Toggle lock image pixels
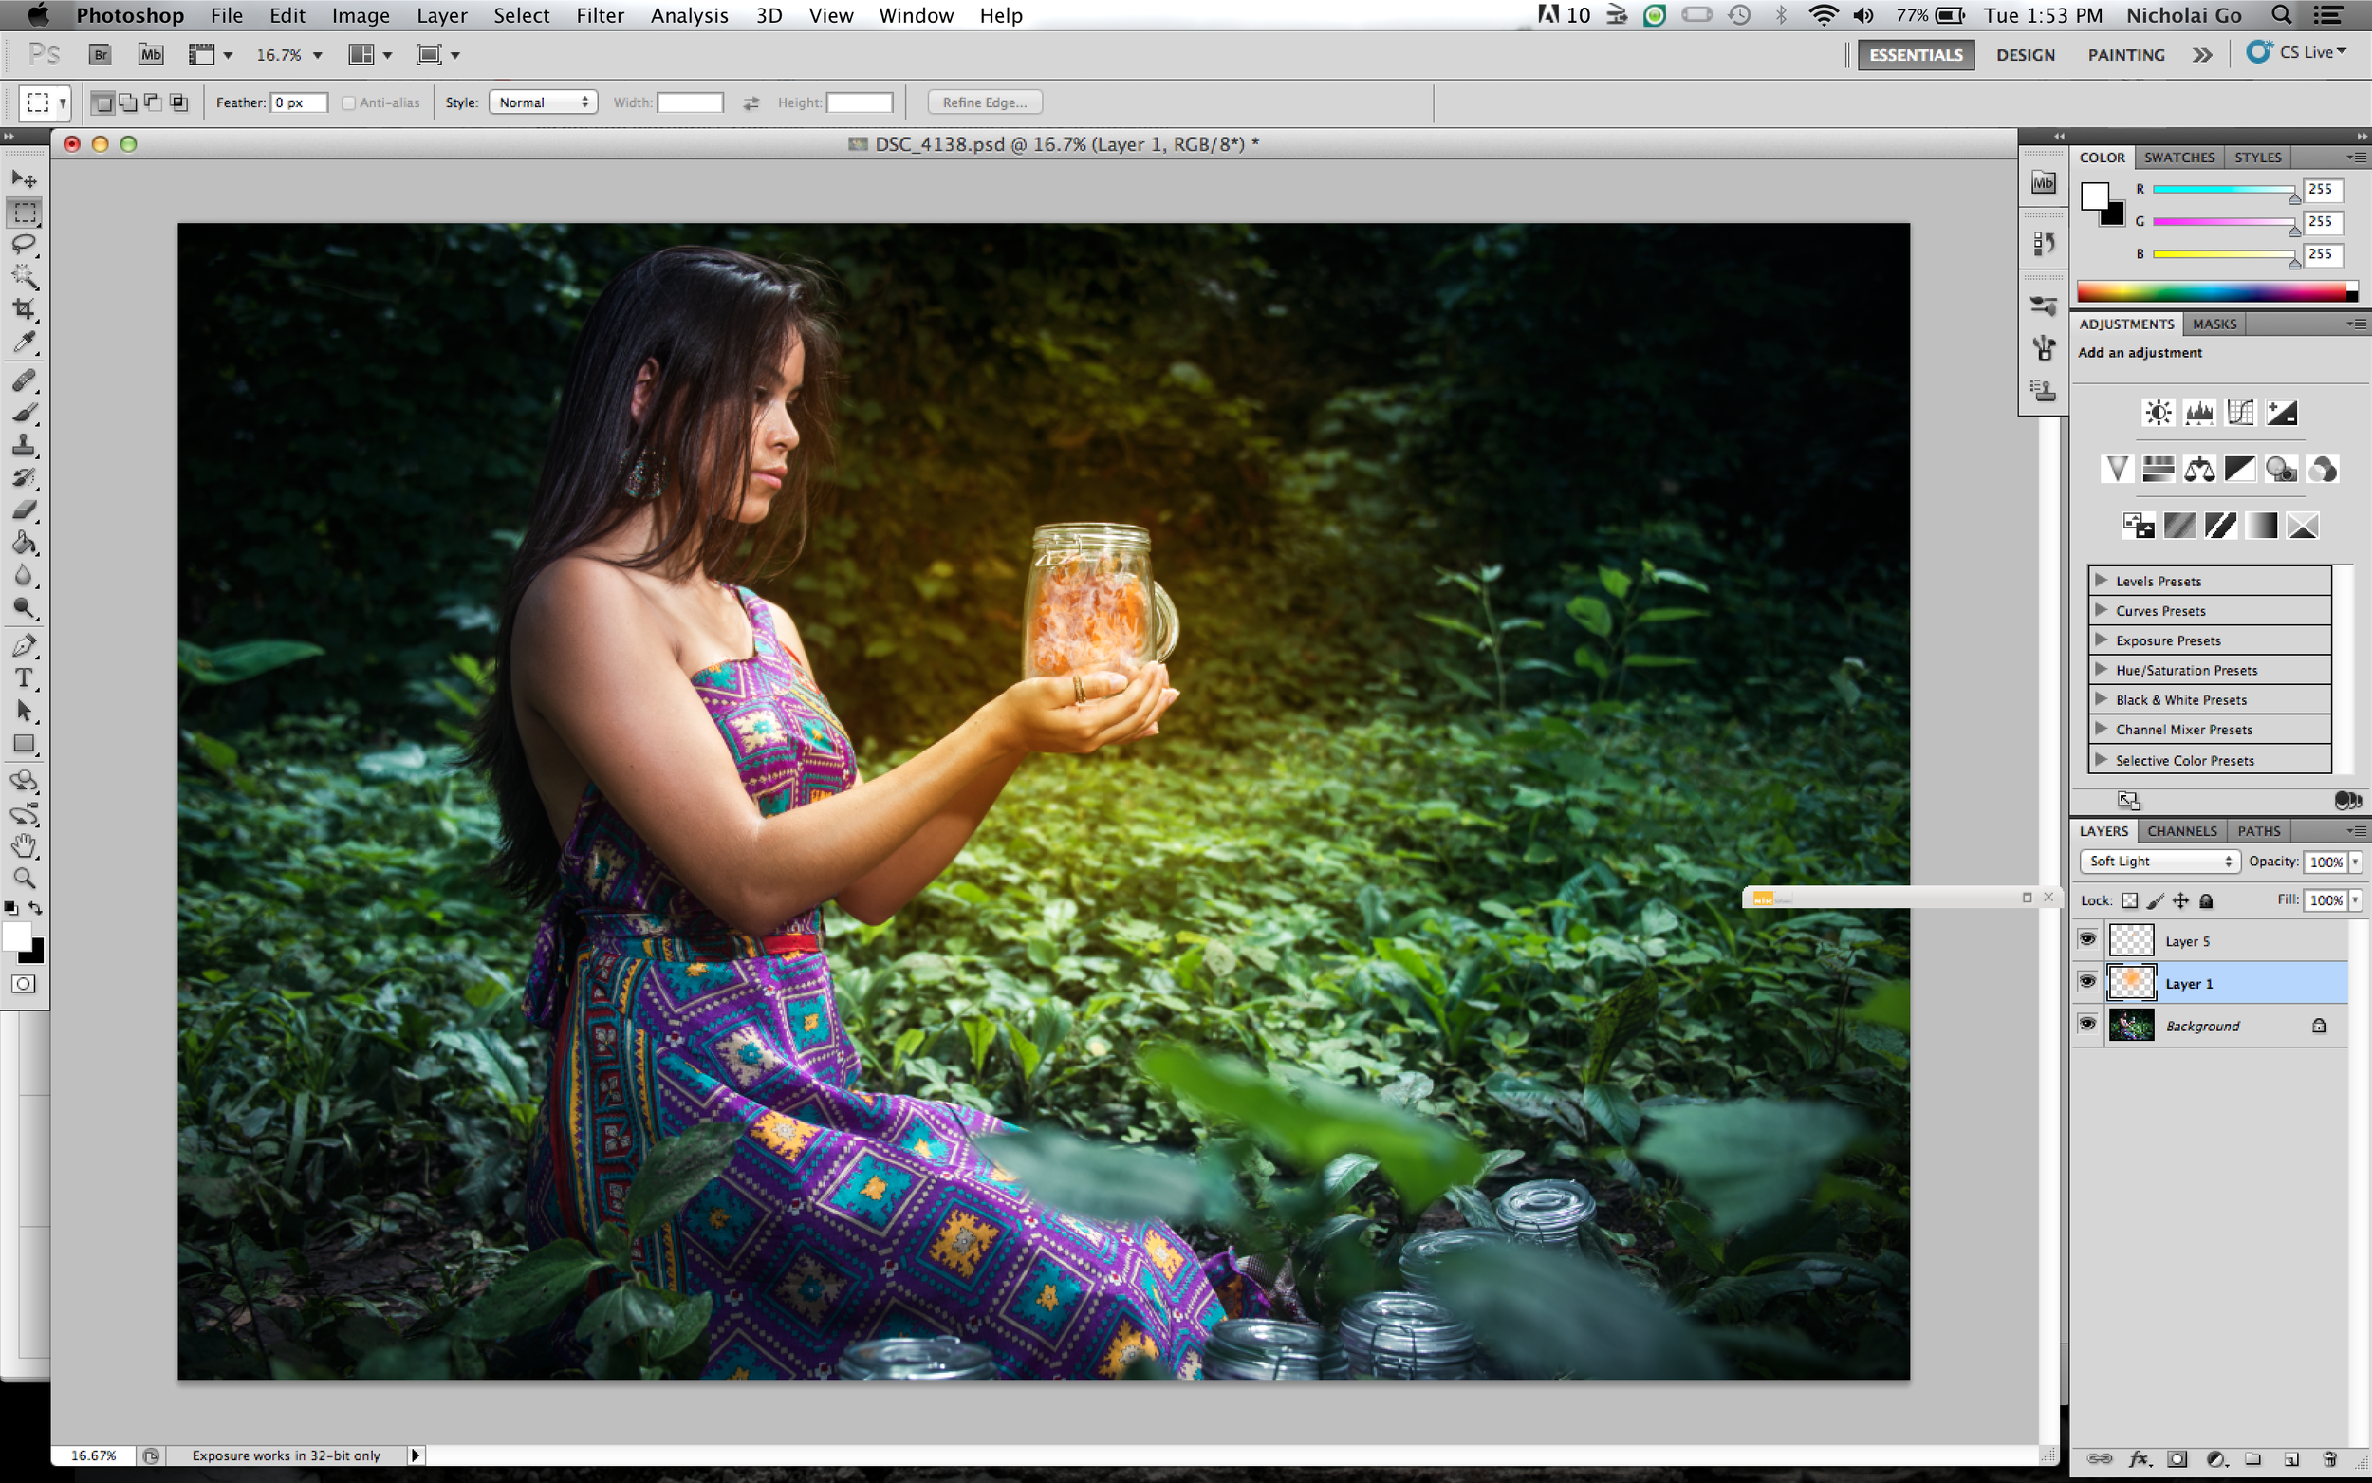The width and height of the screenshot is (2372, 1483). pos(2156,900)
